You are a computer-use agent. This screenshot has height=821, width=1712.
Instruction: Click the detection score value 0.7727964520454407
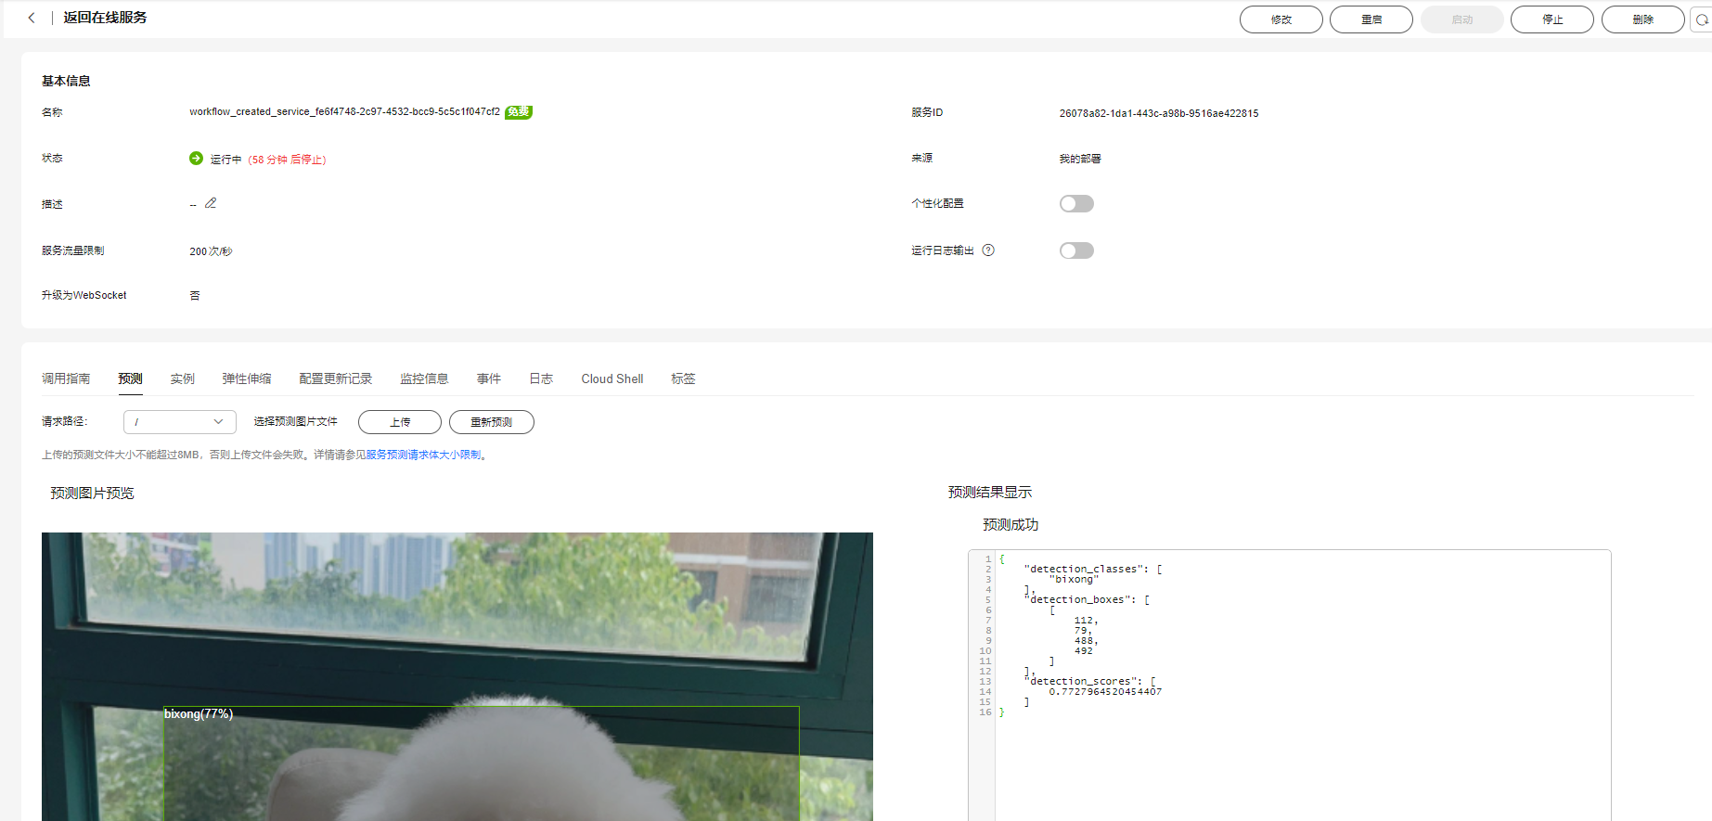tap(1105, 692)
